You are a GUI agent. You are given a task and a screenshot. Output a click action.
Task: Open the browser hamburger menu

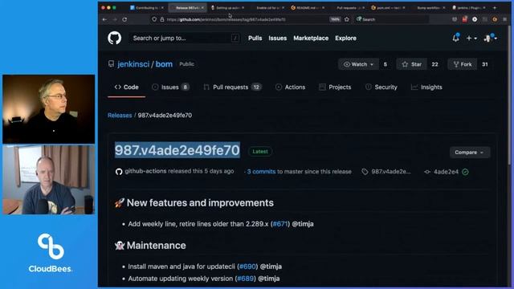[x=504, y=19]
